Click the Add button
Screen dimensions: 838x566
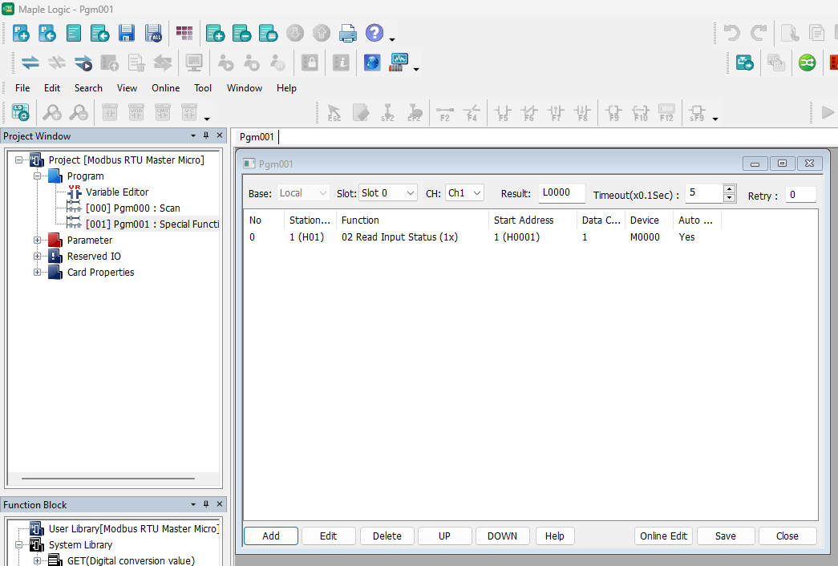click(270, 536)
